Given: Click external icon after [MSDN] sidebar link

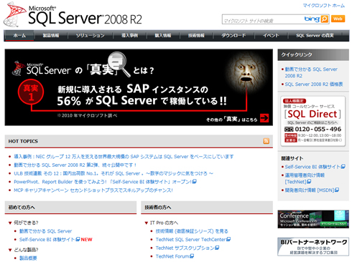Looking at the screenshot, I should (337, 190).
